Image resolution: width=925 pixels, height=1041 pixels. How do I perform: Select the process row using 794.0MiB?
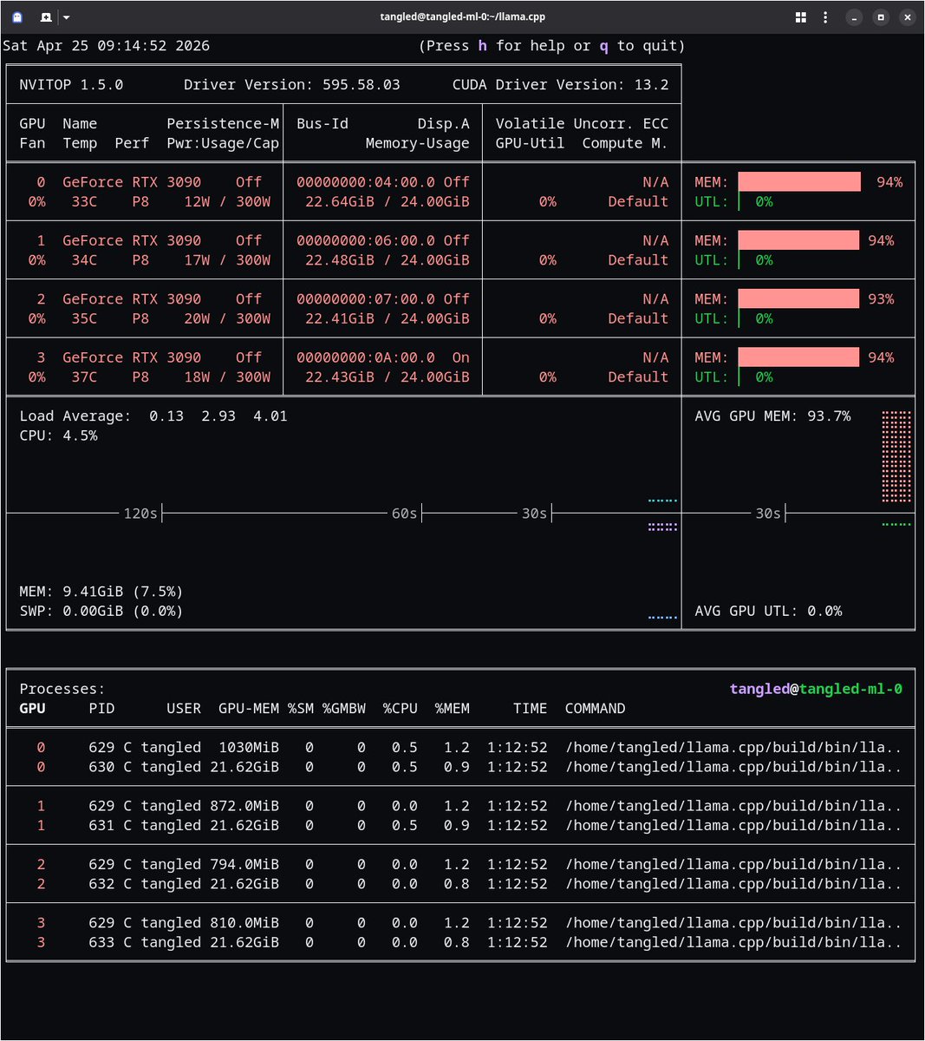click(x=460, y=866)
